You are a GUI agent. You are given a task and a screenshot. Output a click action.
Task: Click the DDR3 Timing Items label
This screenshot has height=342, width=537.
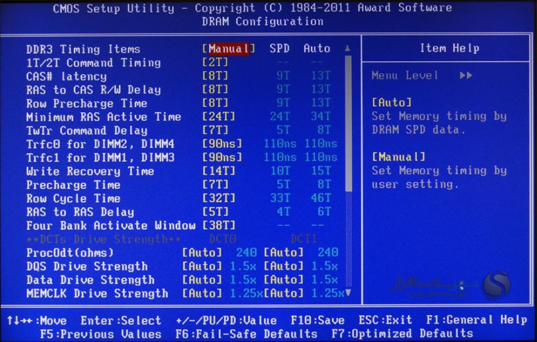tap(83, 49)
